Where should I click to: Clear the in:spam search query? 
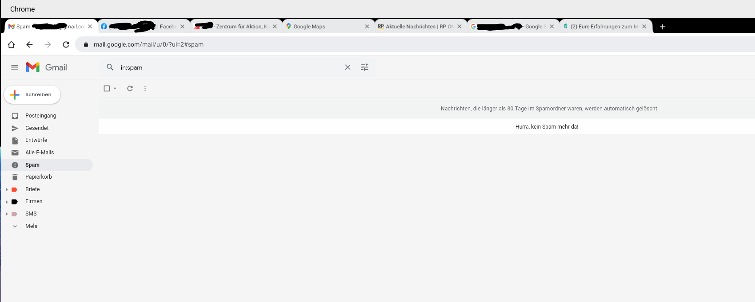348,67
